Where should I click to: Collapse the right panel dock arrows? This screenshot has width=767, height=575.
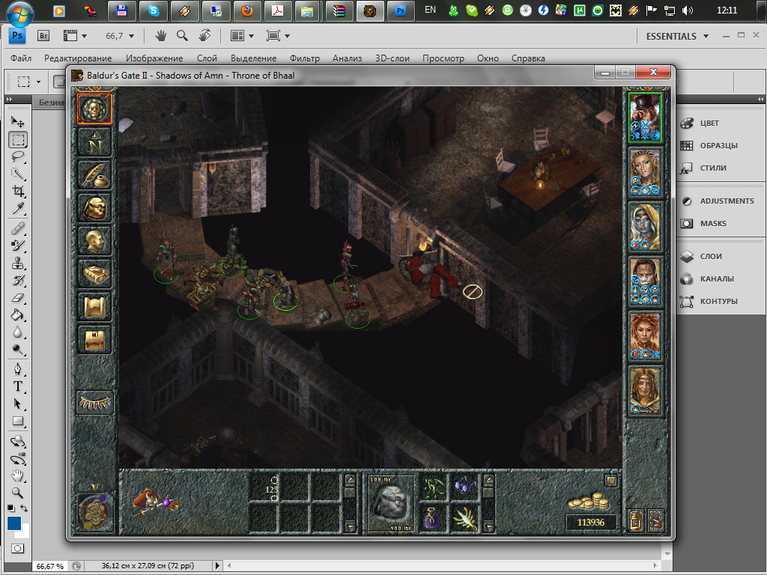[760, 100]
